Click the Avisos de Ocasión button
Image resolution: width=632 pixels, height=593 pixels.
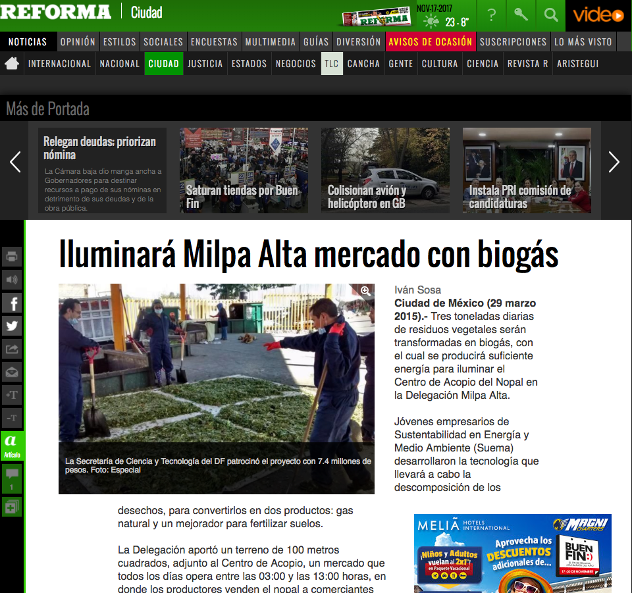tap(431, 41)
